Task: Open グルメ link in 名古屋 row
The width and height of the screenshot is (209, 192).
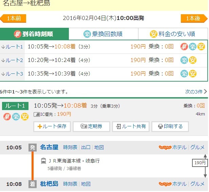Action: [197, 147]
